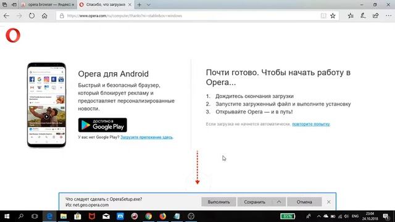Screen dimensions: 395x222
Task: Click the повторите попытку link
Action: [x=311, y=124]
